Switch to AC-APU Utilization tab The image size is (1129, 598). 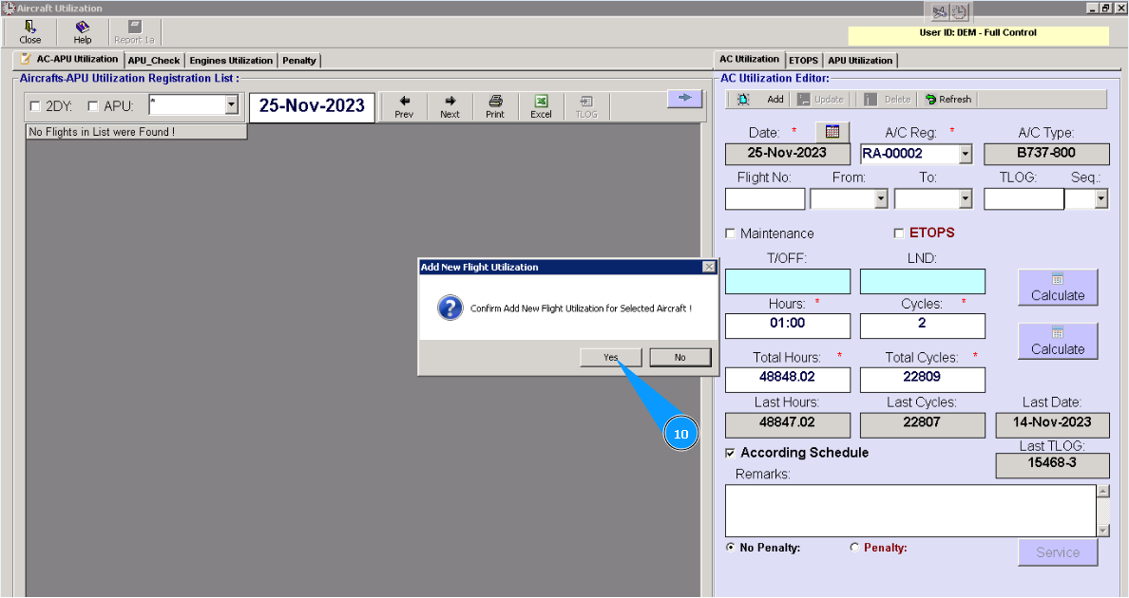tap(69, 60)
